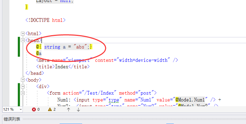The height and width of the screenshot is (124, 246).
Task: Click the red error count icon
Action: [34, 109]
